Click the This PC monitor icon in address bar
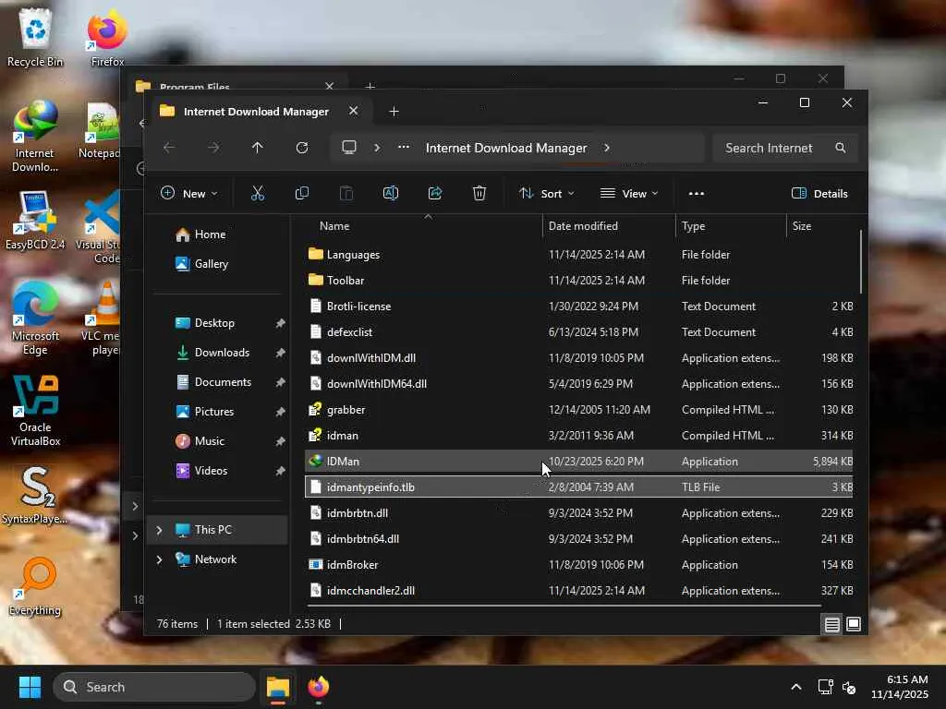946x709 pixels. (x=348, y=148)
